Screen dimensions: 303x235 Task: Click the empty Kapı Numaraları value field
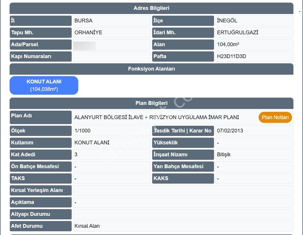(112, 56)
